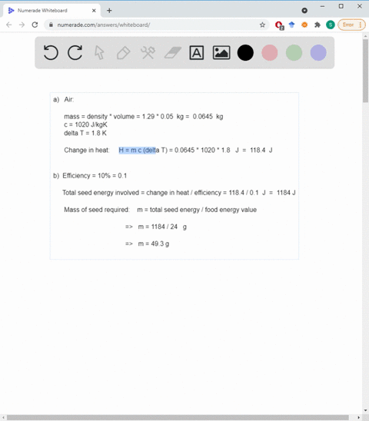Click the undo arrow in whiteboard toolbar
The image size is (369, 421).
(51, 52)
